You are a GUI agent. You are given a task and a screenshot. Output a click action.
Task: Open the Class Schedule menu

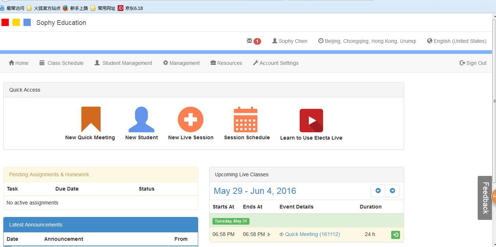click(x=62, y=63)
